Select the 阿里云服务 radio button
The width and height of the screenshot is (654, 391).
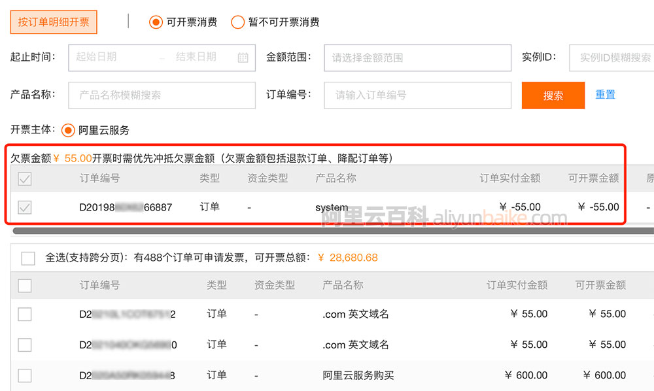68,131
